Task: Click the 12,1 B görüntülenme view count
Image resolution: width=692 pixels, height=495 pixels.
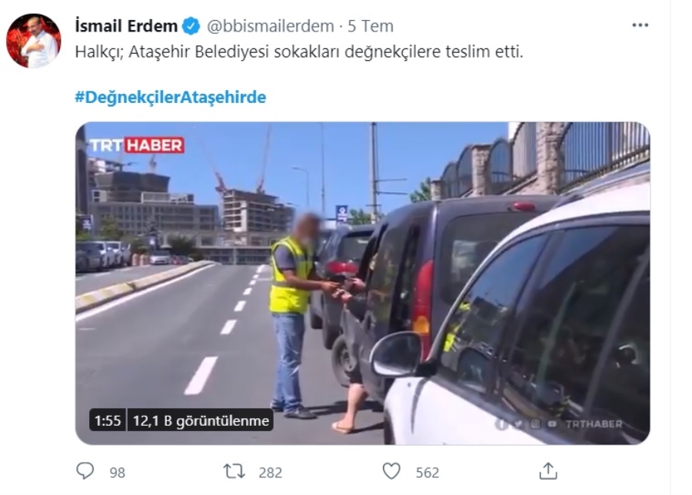Action: coord(201,420)
